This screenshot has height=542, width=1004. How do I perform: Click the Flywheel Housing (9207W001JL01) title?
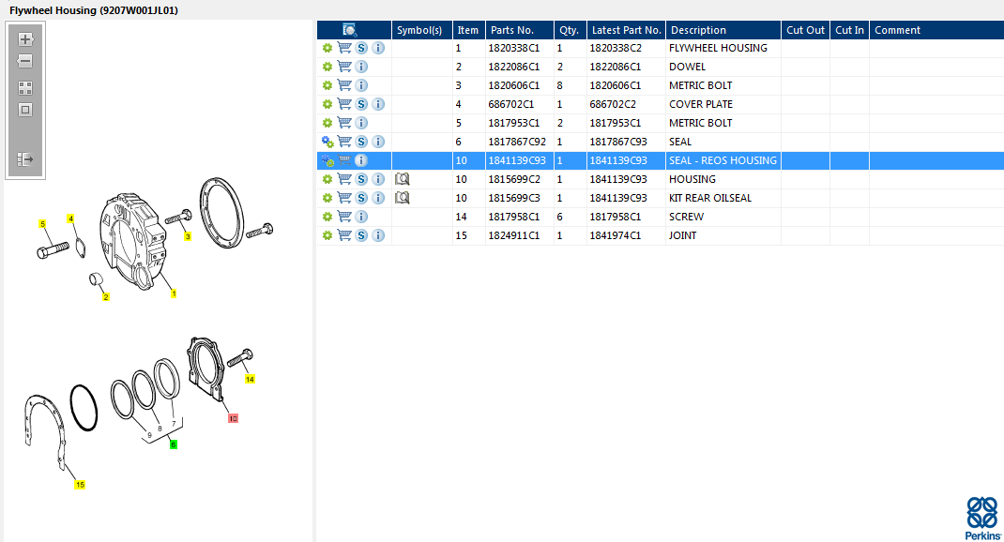94,10
